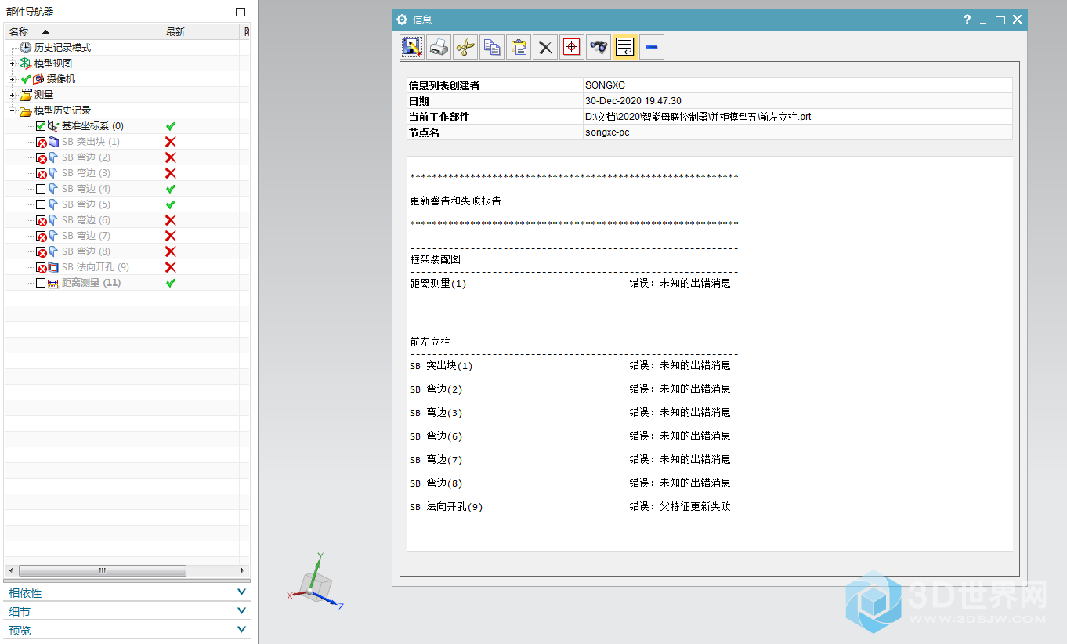1067x644 pixels.
Task: Select the 历史记录模式 tree row
Action: click(x=127, y=48)
